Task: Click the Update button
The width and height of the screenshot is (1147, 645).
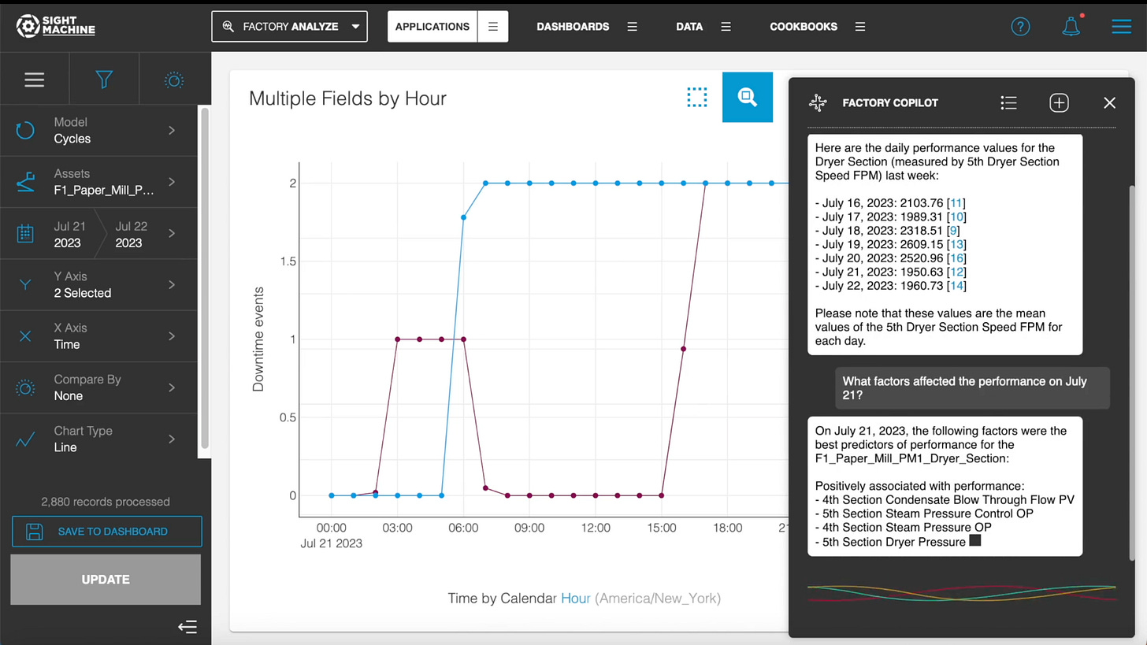Action: click(106, 580)
